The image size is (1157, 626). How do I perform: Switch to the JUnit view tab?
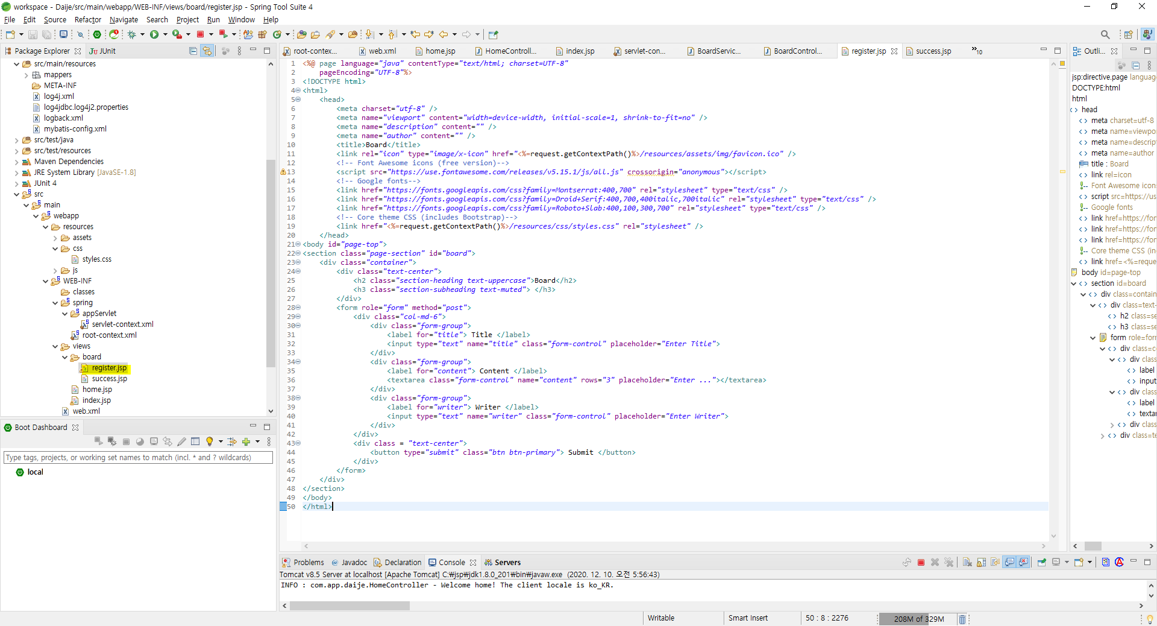point(102,51)
